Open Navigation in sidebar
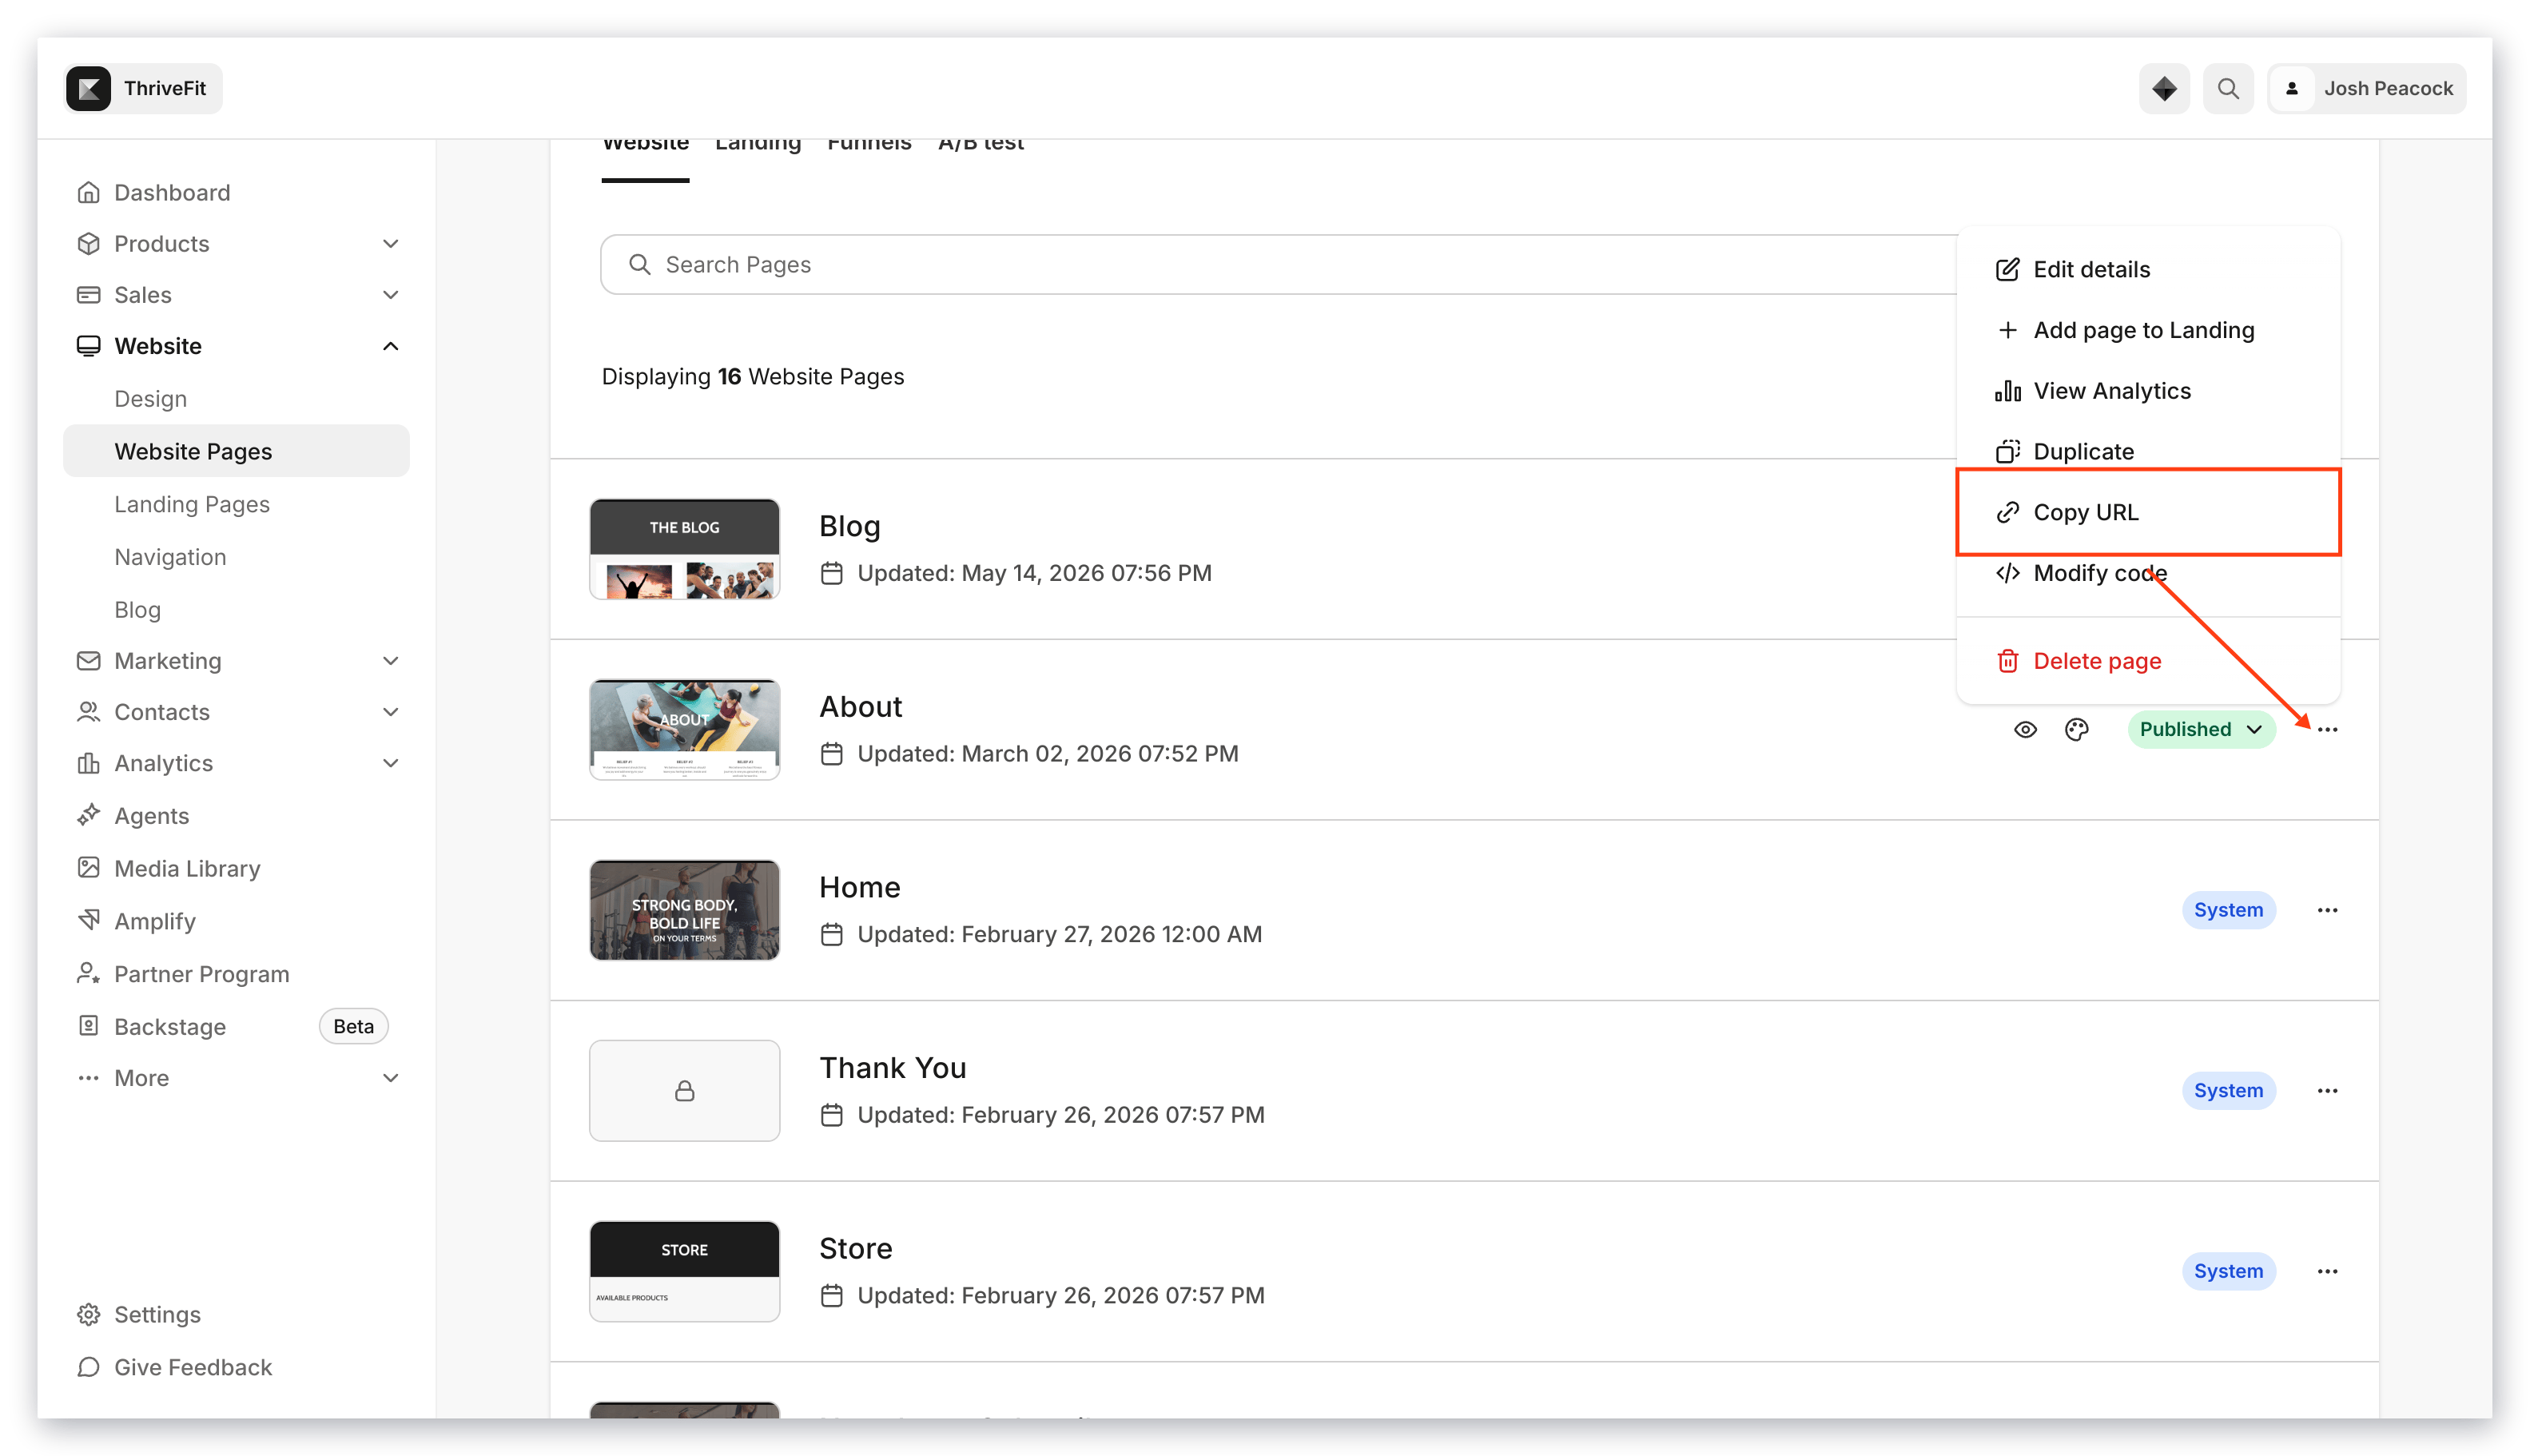This screenshot has width=2530, height=1456. pyautogui.click(x=170, y=556)
